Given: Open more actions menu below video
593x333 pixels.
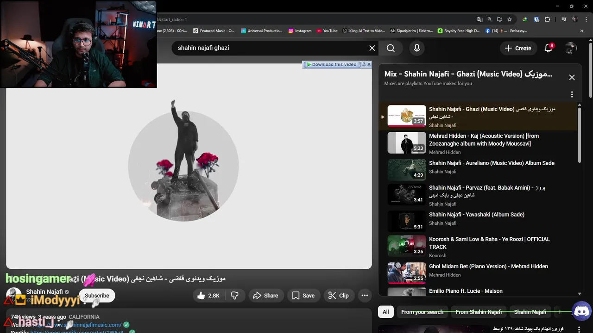Looking at the screenshot, I should pyautogui.click(x=365, y=296).
